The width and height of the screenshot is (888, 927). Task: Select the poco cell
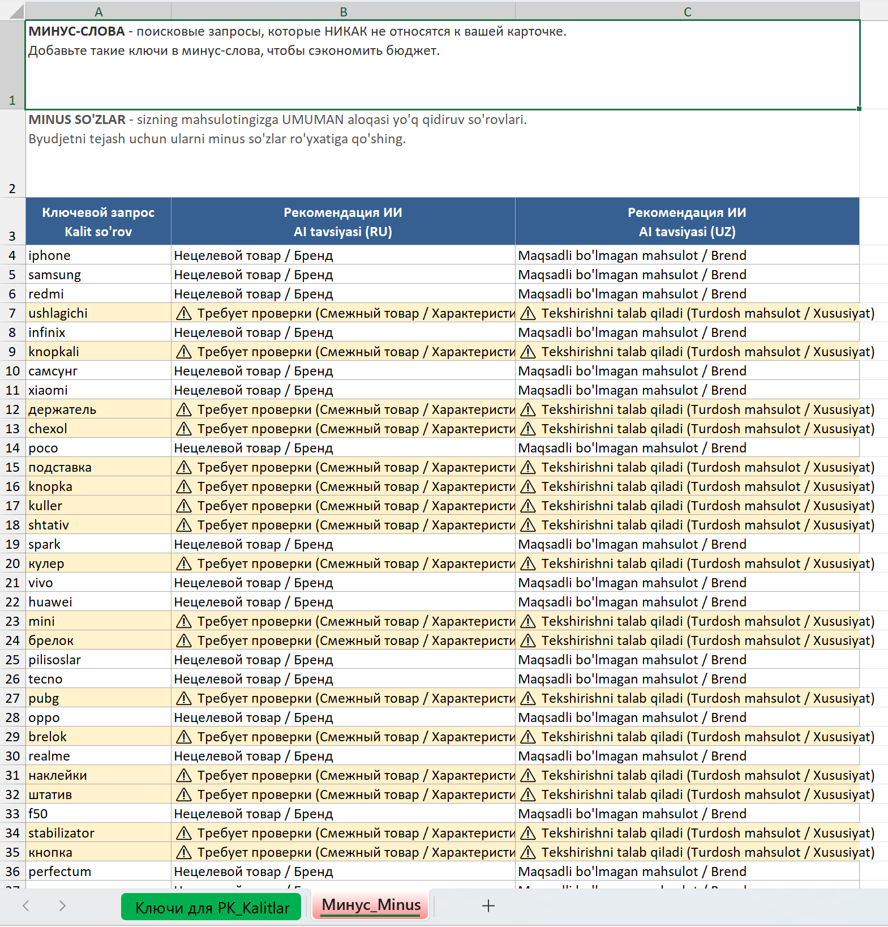pyautogui.click(x=98, y=447)
